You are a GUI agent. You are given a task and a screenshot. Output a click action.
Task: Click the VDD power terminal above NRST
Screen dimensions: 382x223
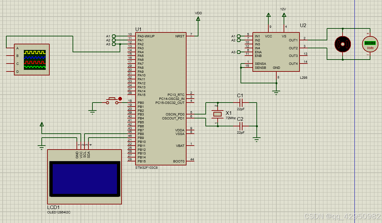click(198, 18)
